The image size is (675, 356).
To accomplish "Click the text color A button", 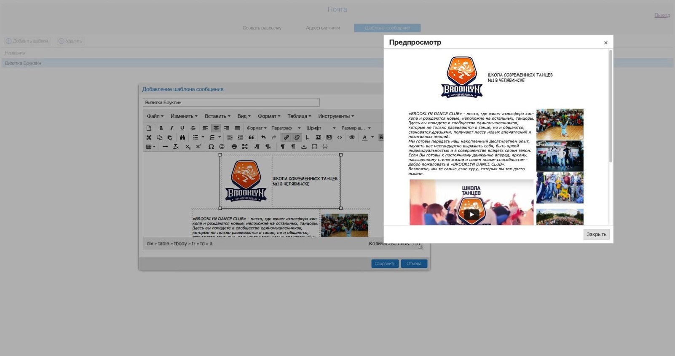I will pyautogui.click(x=364, y=137).
